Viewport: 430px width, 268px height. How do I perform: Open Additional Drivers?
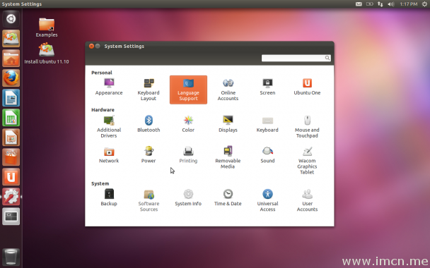[x=109, y=127]
